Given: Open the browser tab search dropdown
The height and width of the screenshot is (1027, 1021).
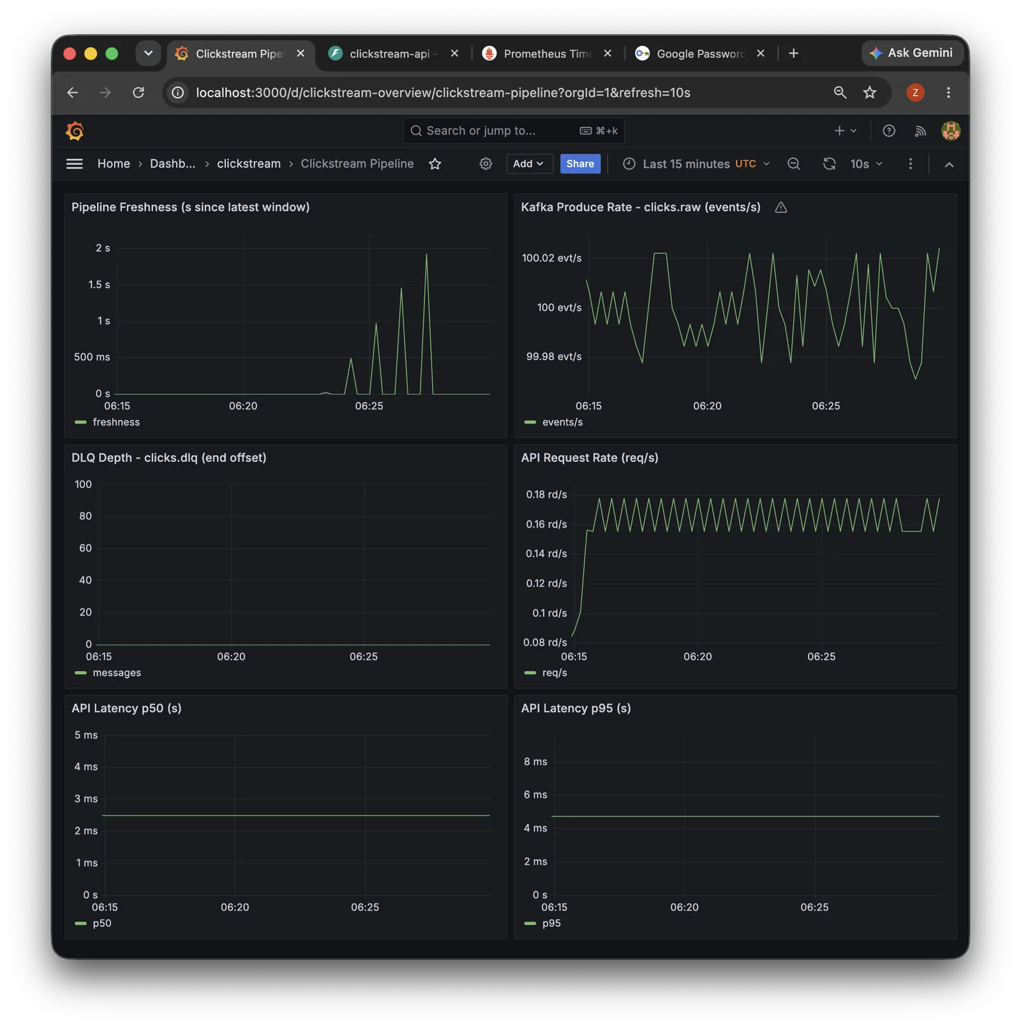Looking at the screenshot, I should pos(148,54).
